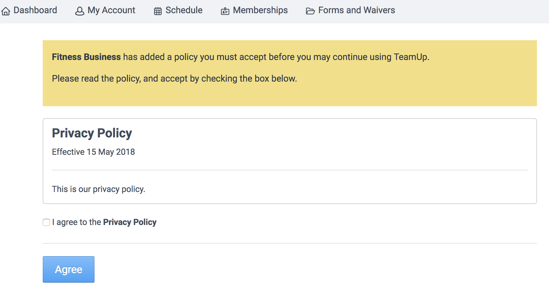Click the house icon next to Dashboard
The height and width of the screenshot is (285, 549).
tap(6, 11)
